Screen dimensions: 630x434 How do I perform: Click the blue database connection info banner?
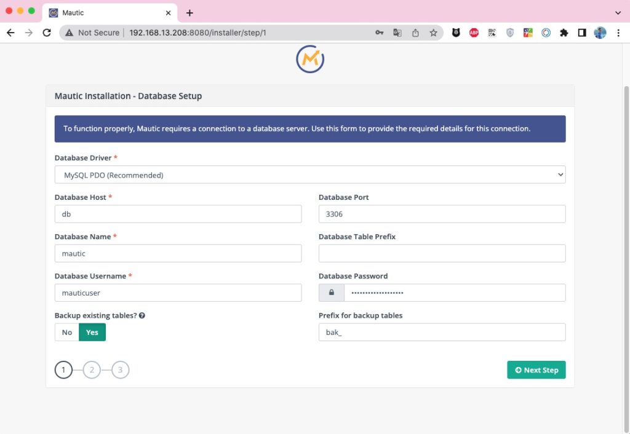click(310, 129)
